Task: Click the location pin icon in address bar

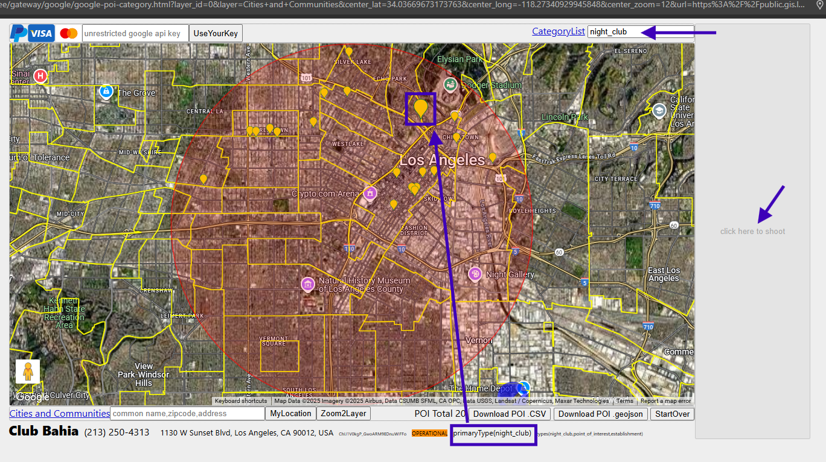Action: (819, 5)
